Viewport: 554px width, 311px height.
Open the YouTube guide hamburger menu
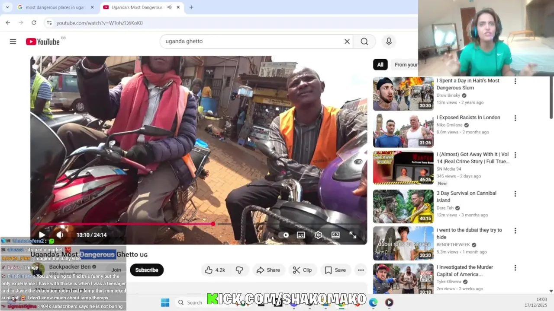13,41
